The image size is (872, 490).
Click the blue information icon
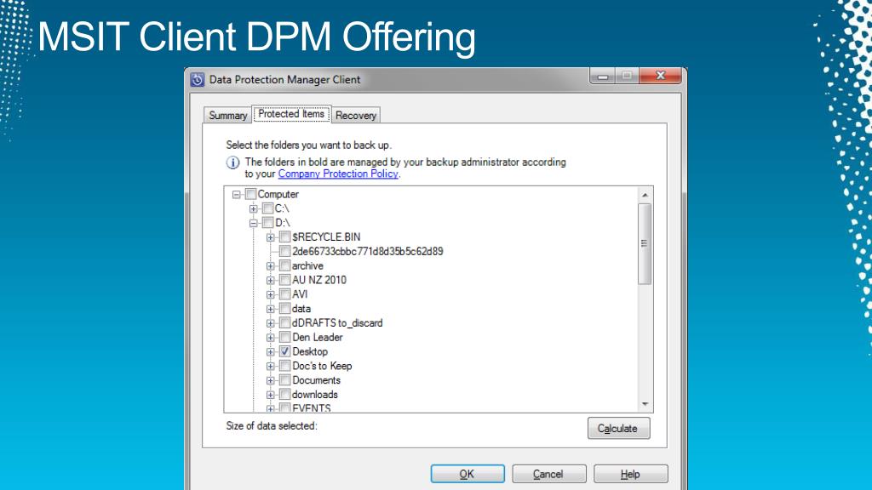pyautogui.click(x=232, y=162)
